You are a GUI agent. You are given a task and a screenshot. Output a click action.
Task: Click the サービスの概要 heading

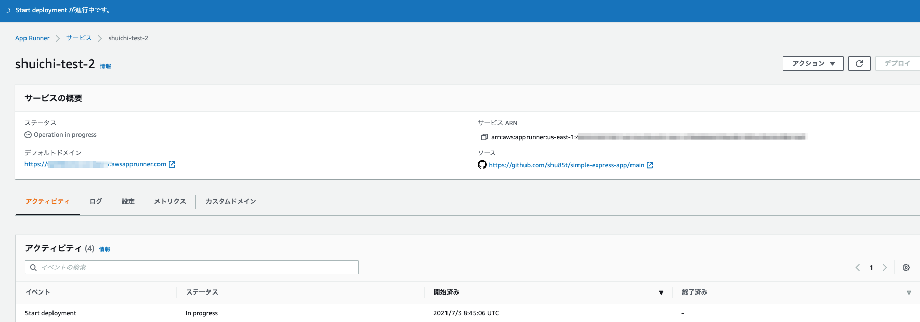[54, 98]
